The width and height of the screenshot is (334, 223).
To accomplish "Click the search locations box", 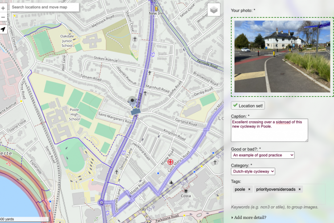I will 44,7.
